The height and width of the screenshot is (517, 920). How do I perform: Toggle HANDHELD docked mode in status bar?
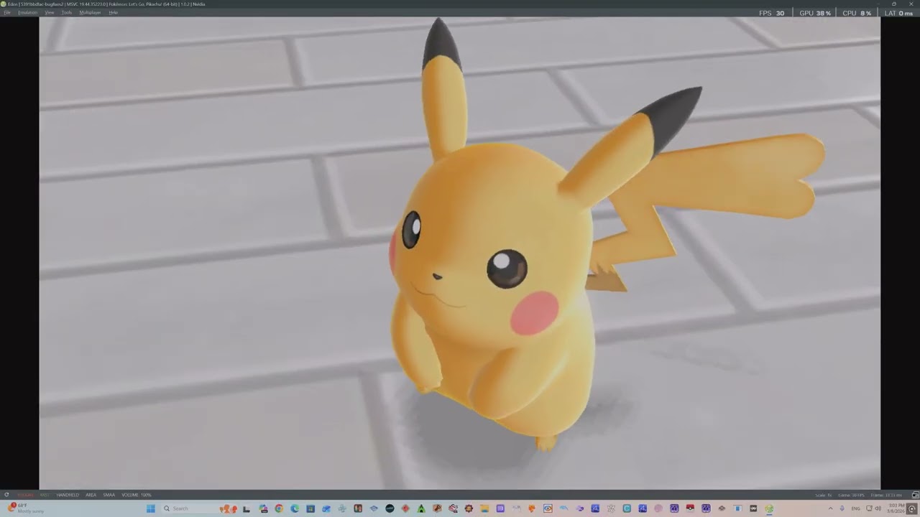point(68,495)
